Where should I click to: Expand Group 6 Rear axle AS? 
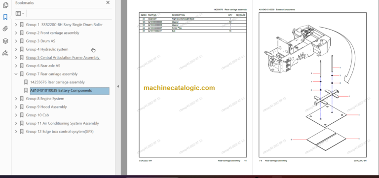[16, 66]
